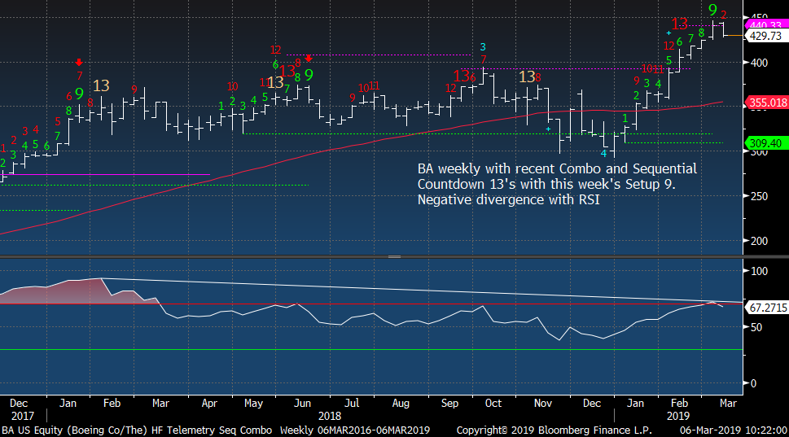The height and width of the screenshot is (437, 789).
Task: Click the red down arrow above January 2018
Action: tap(79, 63)
